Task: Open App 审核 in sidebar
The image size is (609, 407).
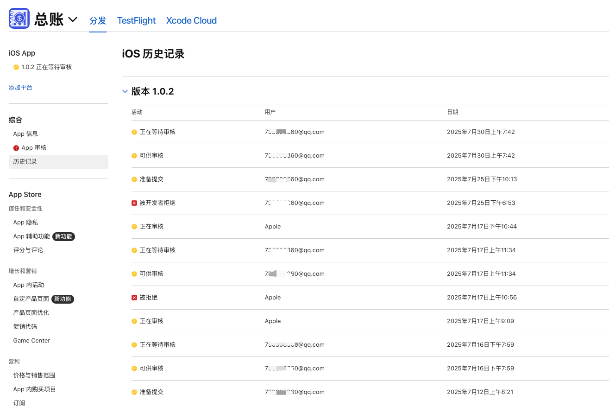Action: tap(34, 147)
